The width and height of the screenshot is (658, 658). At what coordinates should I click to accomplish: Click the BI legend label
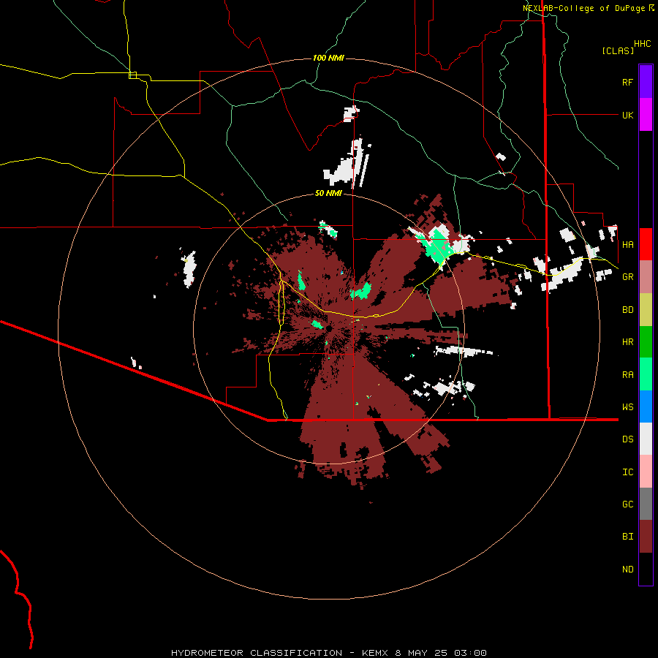(x=627, y=537)
